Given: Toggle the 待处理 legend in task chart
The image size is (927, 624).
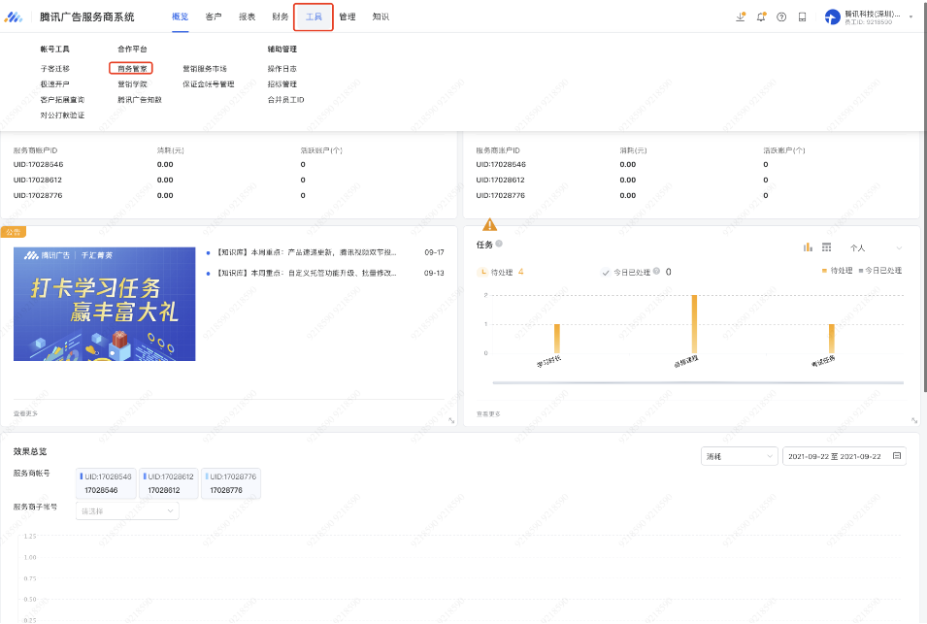Looking at the screenshot, I should tap(837, 270).
